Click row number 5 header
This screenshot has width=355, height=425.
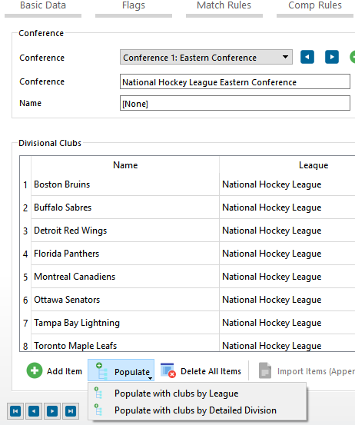[x=25, y=277]
